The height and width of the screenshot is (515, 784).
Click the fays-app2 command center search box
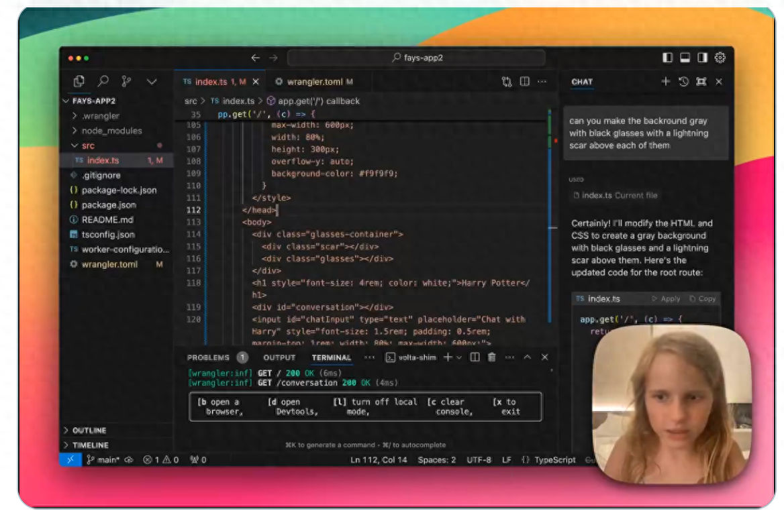(416, 58)
